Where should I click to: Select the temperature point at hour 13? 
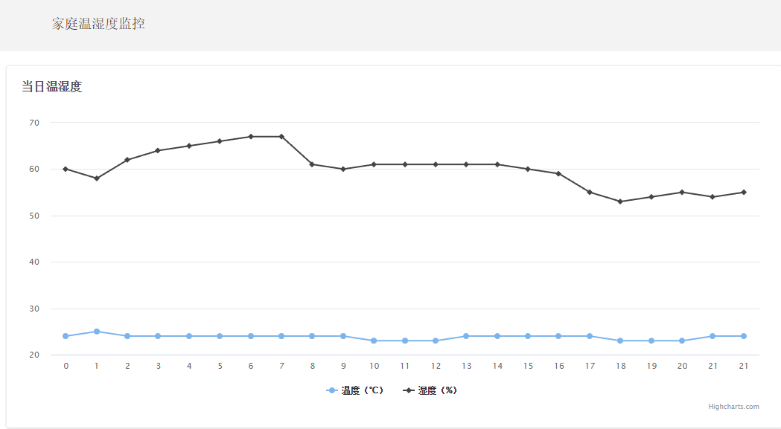tap(466, 336)
